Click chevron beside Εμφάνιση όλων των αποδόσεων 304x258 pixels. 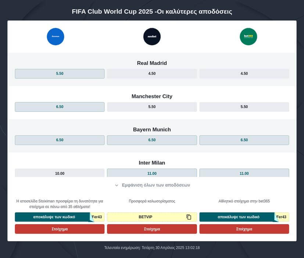pos(117,185)
